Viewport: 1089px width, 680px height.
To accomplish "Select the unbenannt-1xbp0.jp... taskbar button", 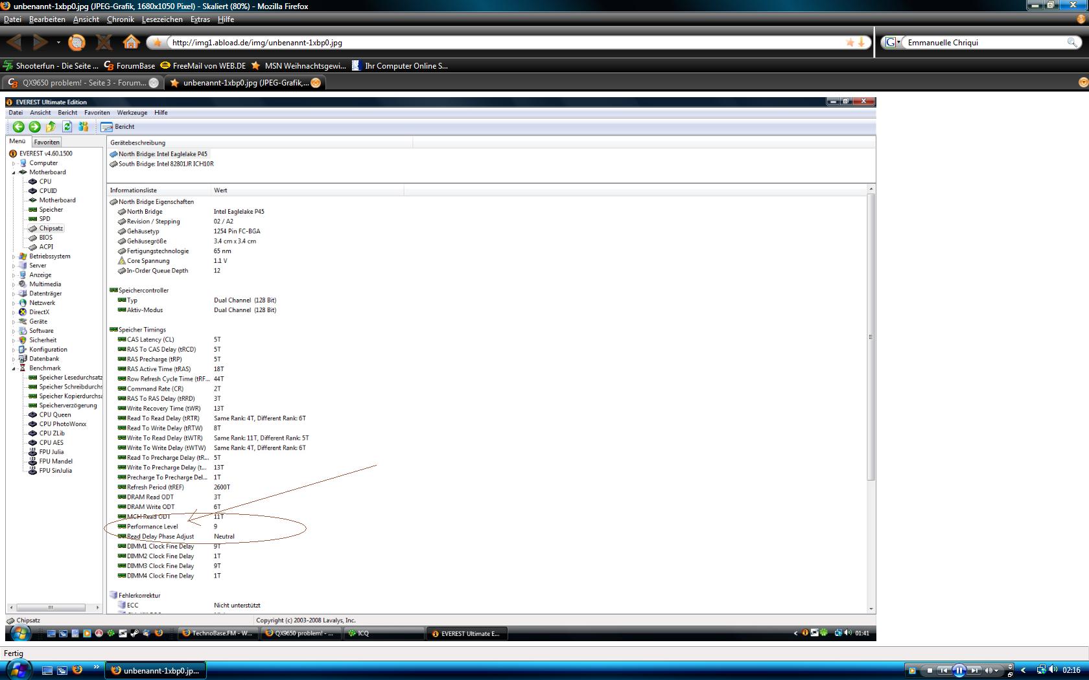I will (156, 671).
